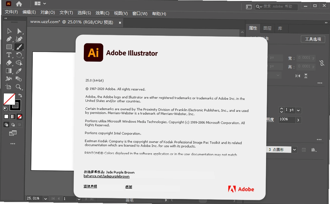Expand the Arrange Documents dropdown arrow
Viewport: 330px width, 204px height.
click(x=44, y=4)
